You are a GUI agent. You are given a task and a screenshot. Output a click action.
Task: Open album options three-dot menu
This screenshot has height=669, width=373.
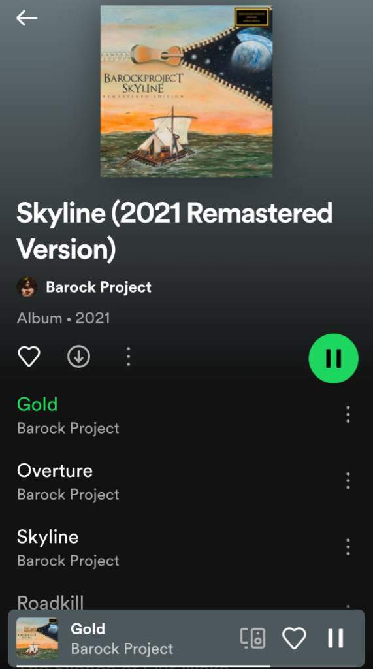(x=129, y=356)
